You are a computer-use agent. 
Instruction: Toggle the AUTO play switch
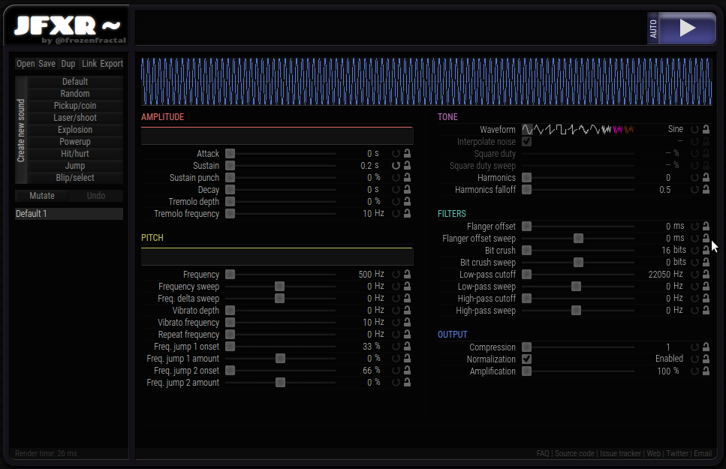tap(652, 29)
